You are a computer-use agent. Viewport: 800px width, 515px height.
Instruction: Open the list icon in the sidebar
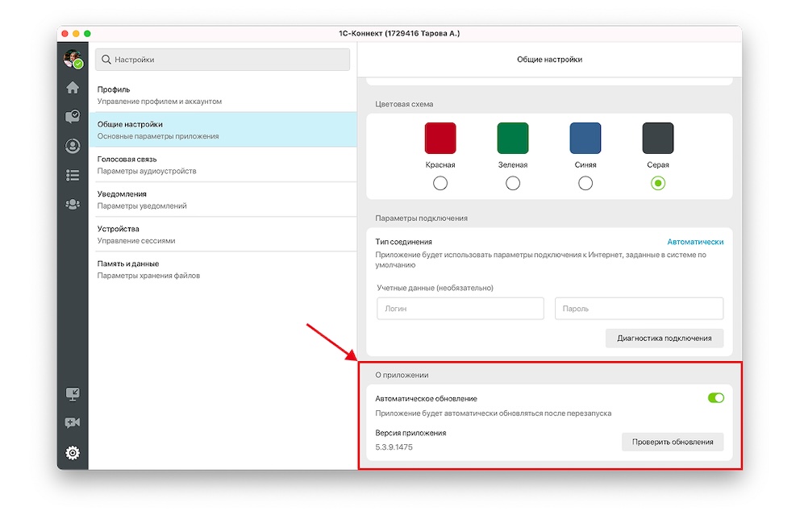coord(73,175)
